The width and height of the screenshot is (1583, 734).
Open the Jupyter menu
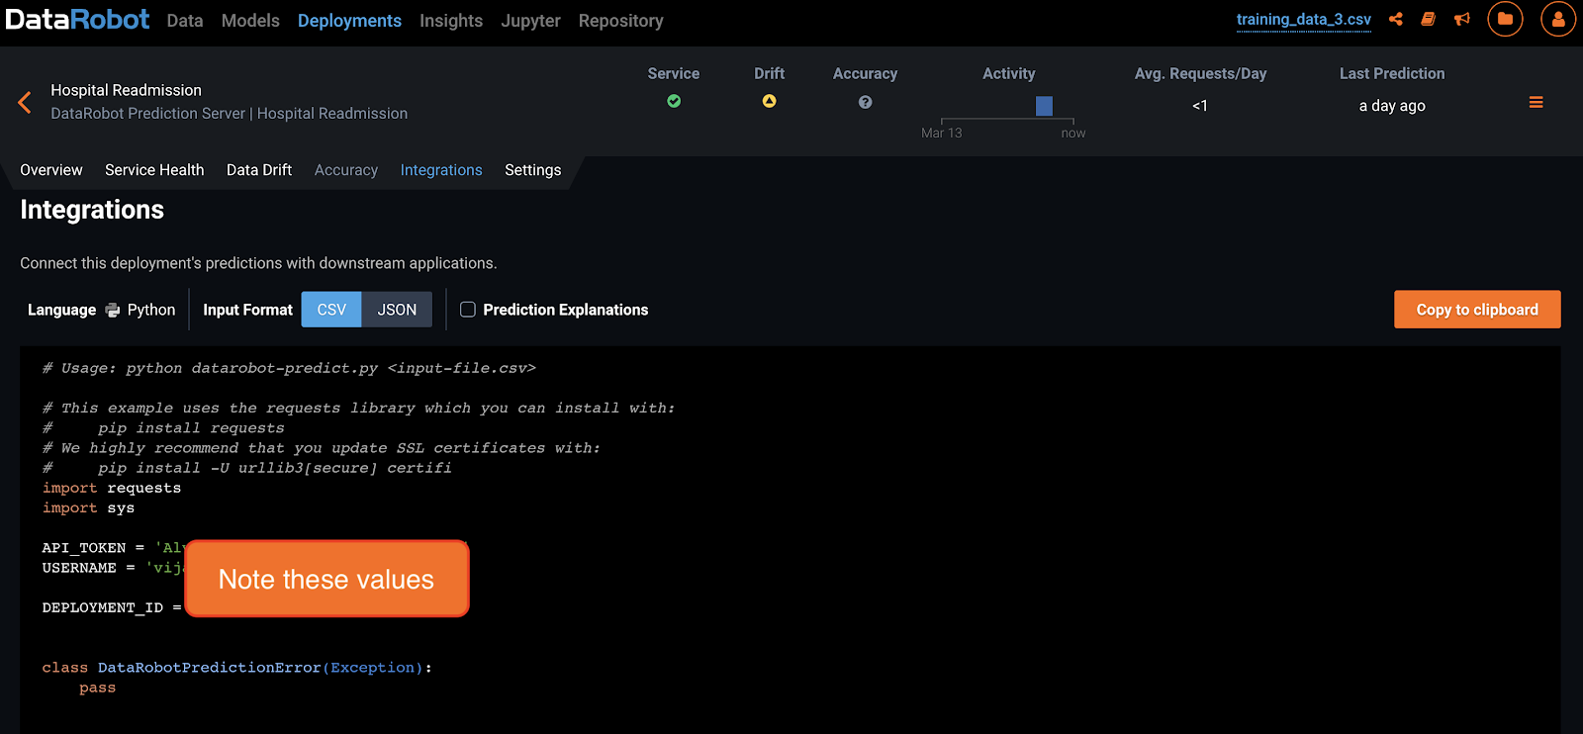[x=530, y=21]
